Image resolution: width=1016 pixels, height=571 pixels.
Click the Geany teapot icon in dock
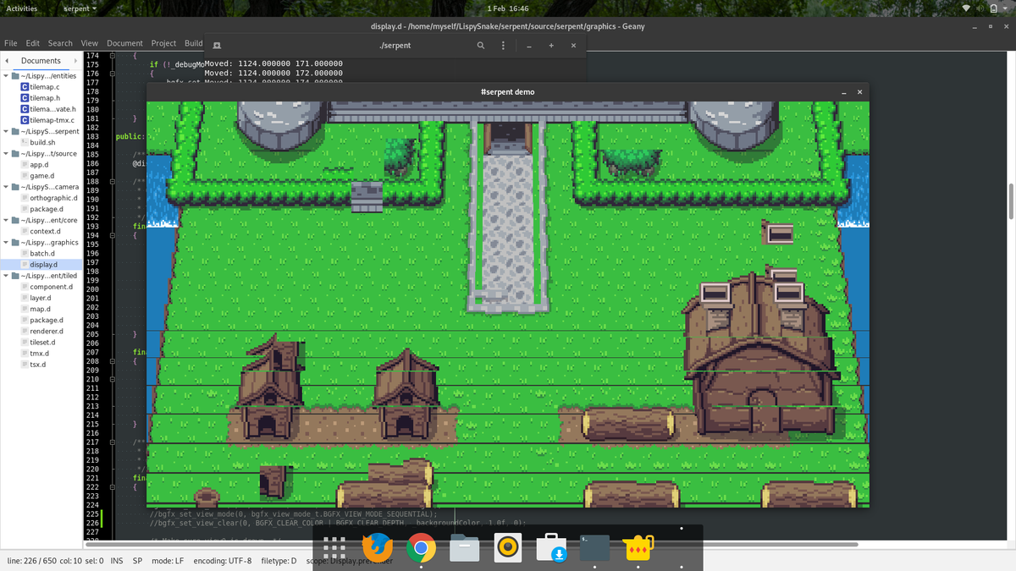[x=639, y=549]
